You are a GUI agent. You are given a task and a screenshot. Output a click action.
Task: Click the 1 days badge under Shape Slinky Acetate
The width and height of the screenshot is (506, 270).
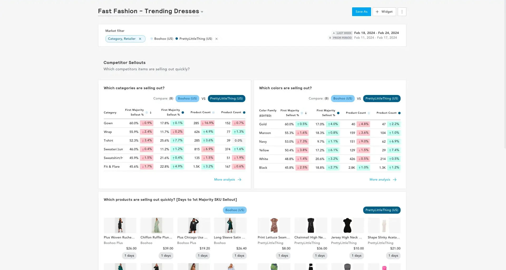[x=393, y=256]
